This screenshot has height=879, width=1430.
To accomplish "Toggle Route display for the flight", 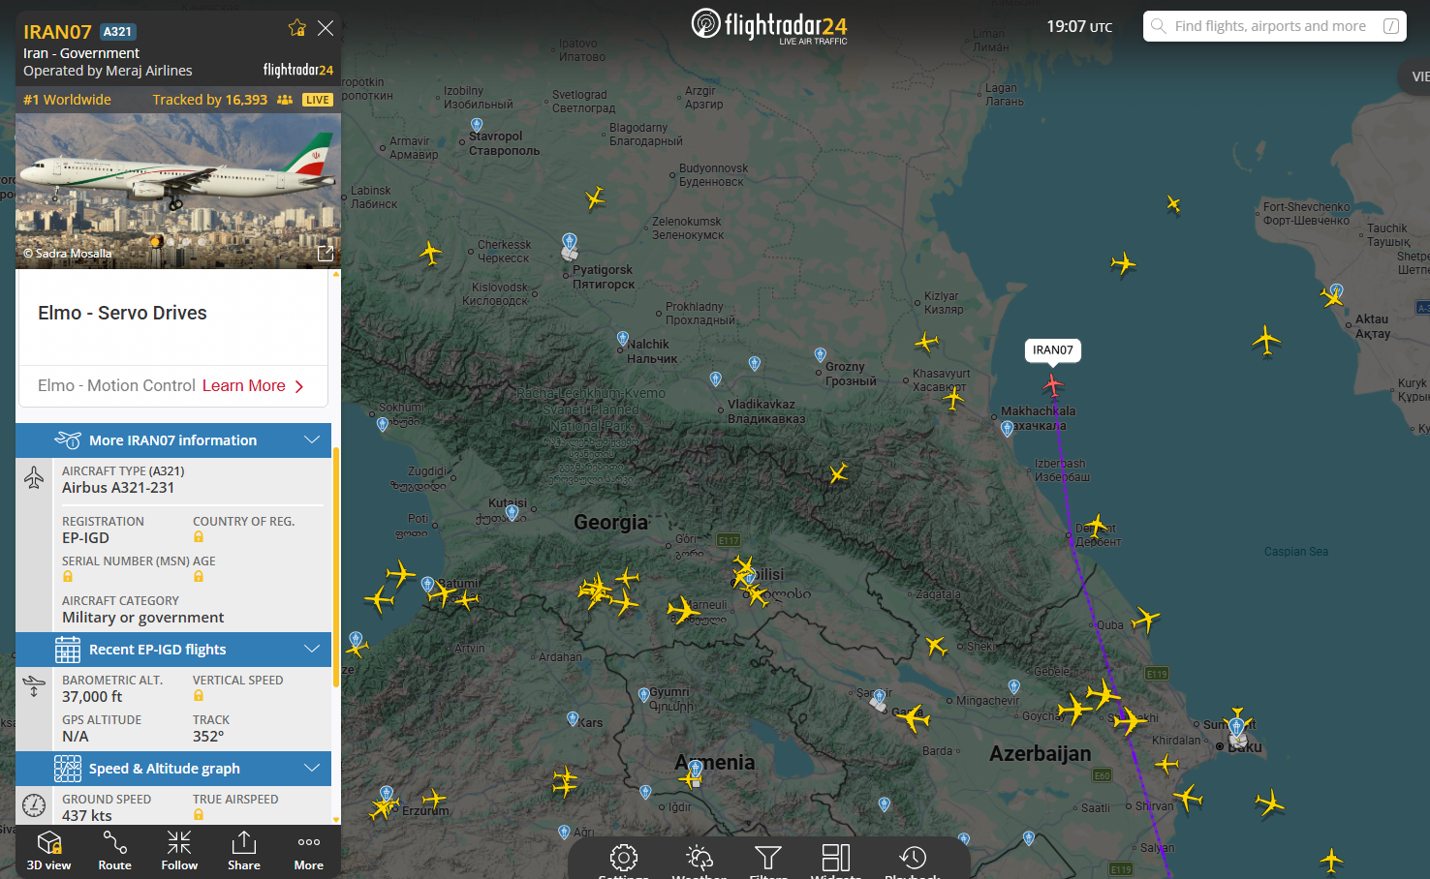I will coord(114,851).
